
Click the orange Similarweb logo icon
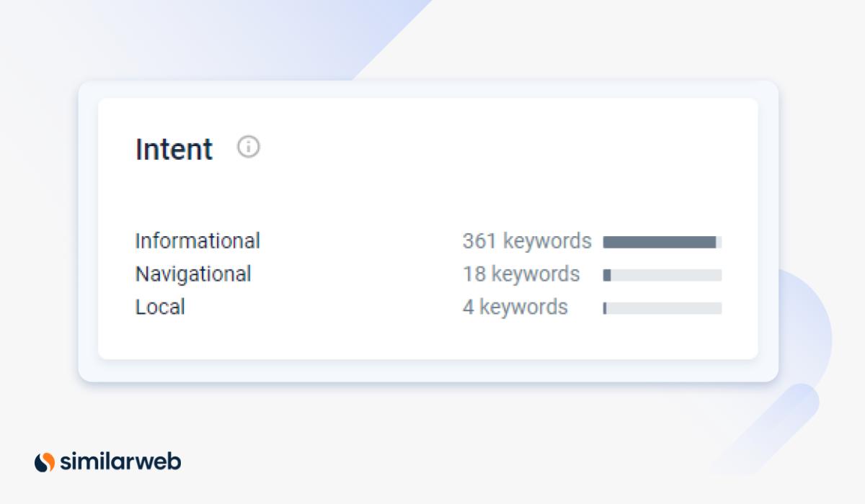tap(45, 462)
